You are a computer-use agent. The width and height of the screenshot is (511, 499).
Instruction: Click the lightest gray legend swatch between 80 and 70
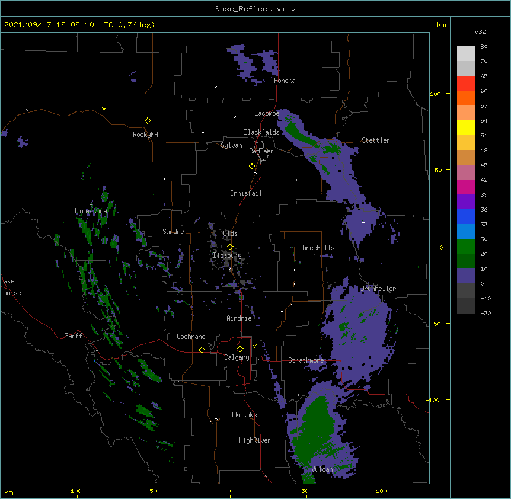click(466, 54)
